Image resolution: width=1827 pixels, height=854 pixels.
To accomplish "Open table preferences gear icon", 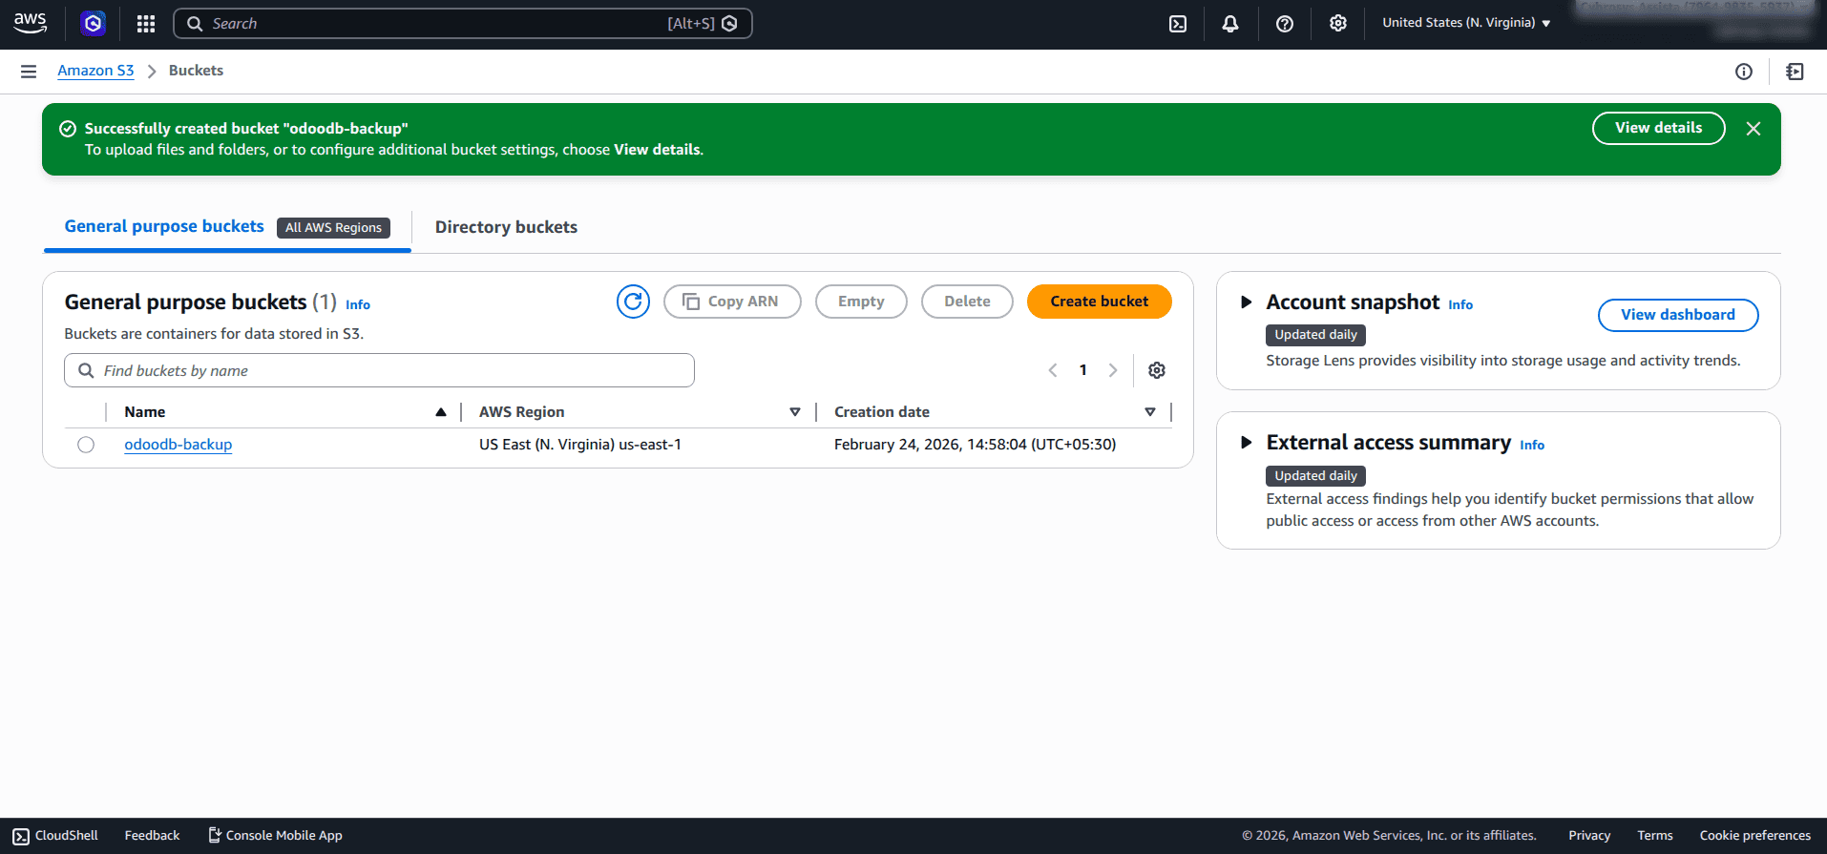I will point(1157,370).
